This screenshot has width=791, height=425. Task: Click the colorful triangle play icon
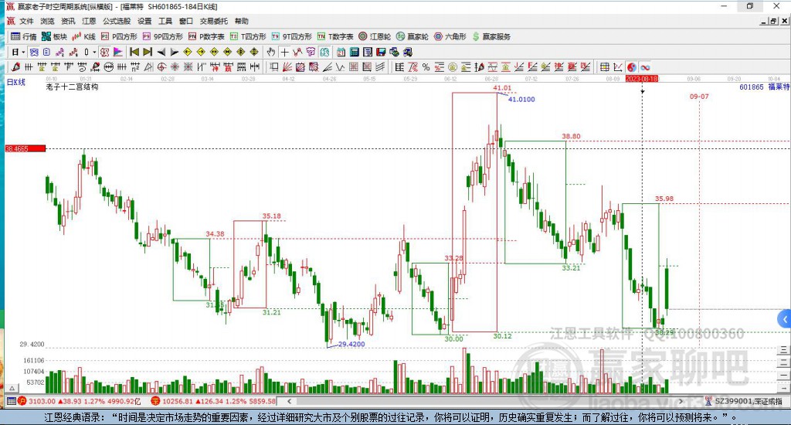click(117, 52)
